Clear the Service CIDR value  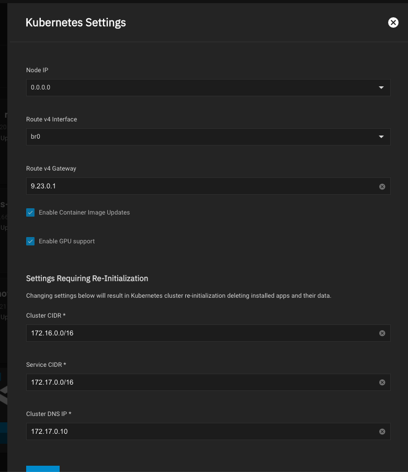382,383
